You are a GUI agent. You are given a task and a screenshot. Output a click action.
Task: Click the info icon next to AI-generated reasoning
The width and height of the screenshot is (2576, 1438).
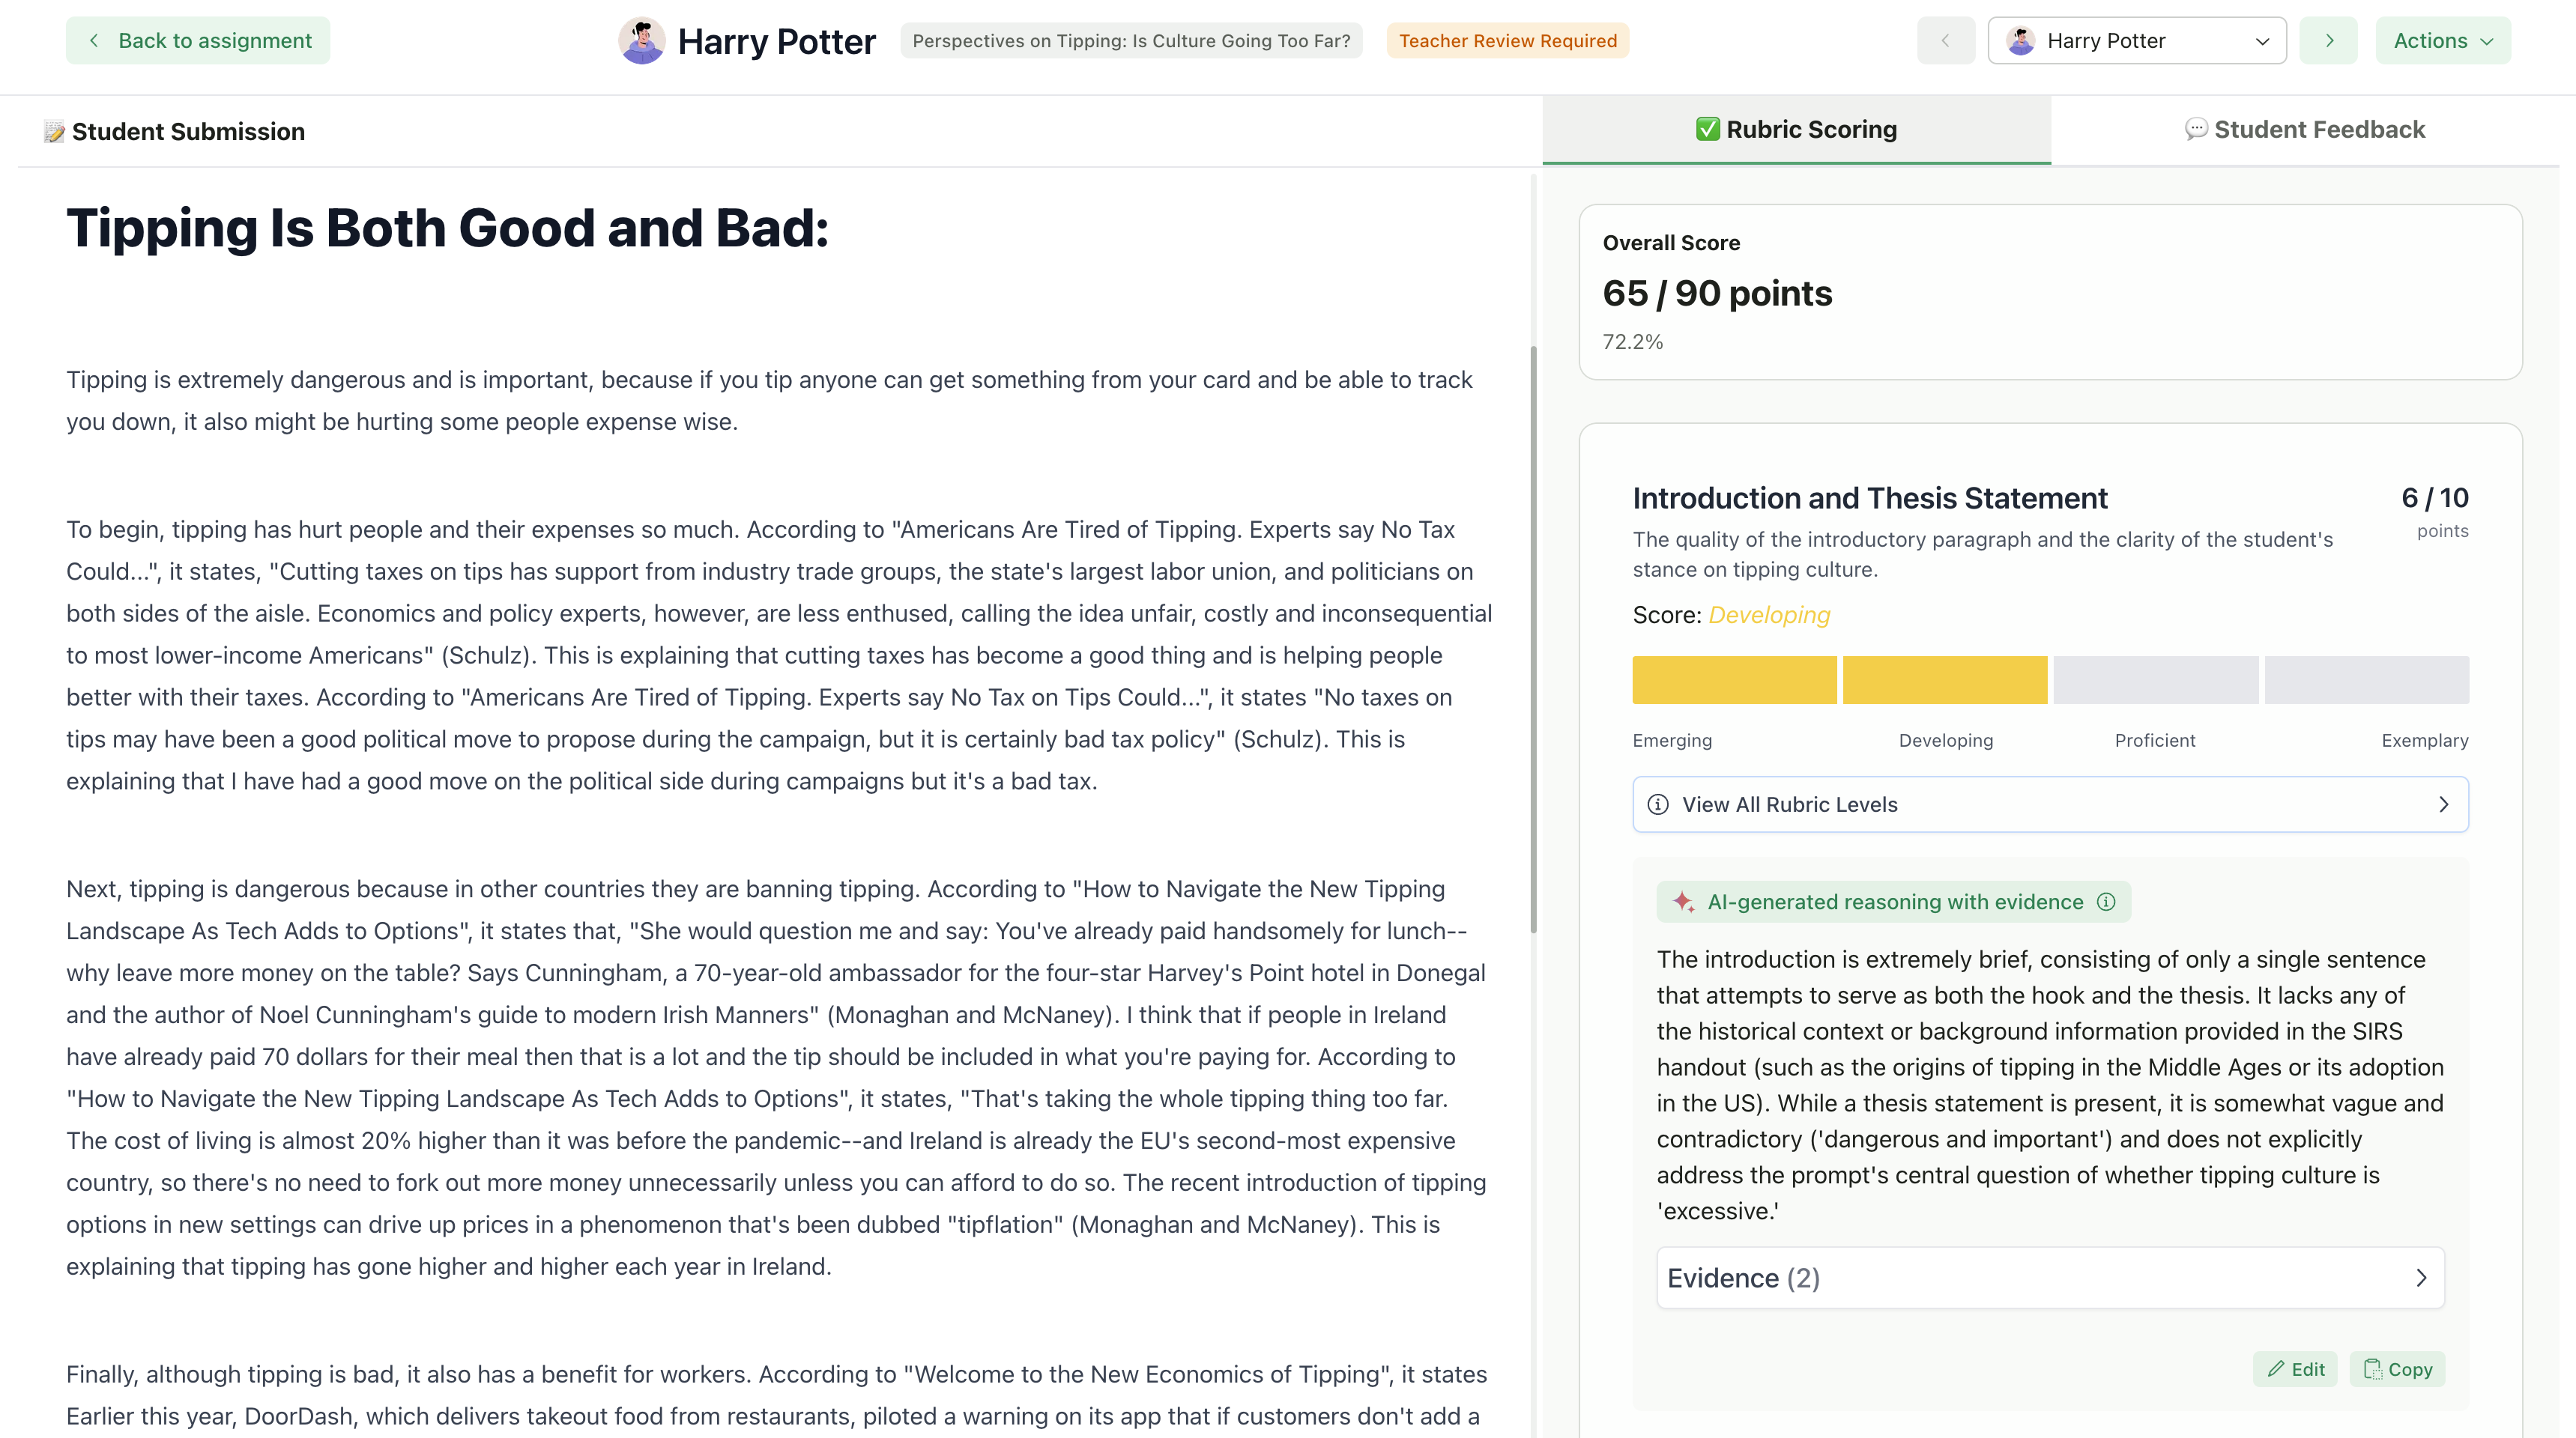pos(2106,902)
